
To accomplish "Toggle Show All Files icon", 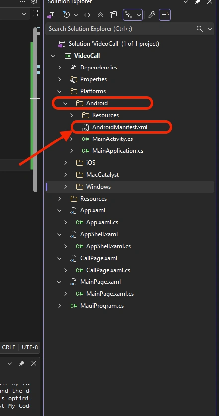I will [x=113, y=15].
